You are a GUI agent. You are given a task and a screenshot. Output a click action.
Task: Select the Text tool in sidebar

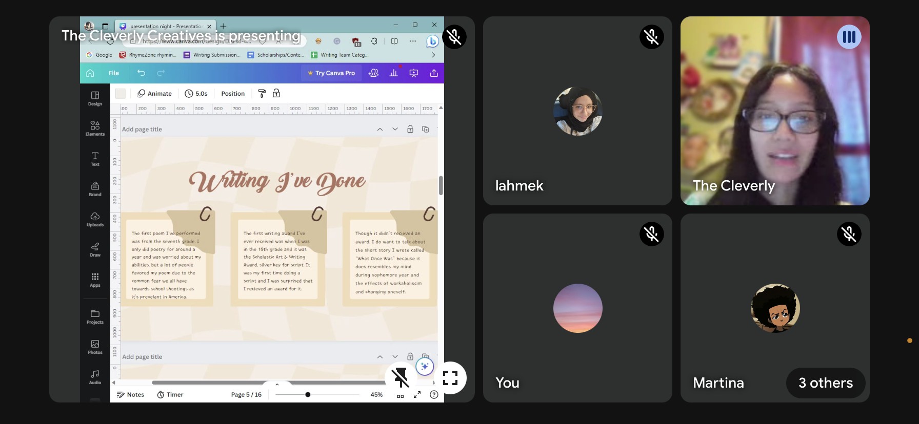[95, 158]
